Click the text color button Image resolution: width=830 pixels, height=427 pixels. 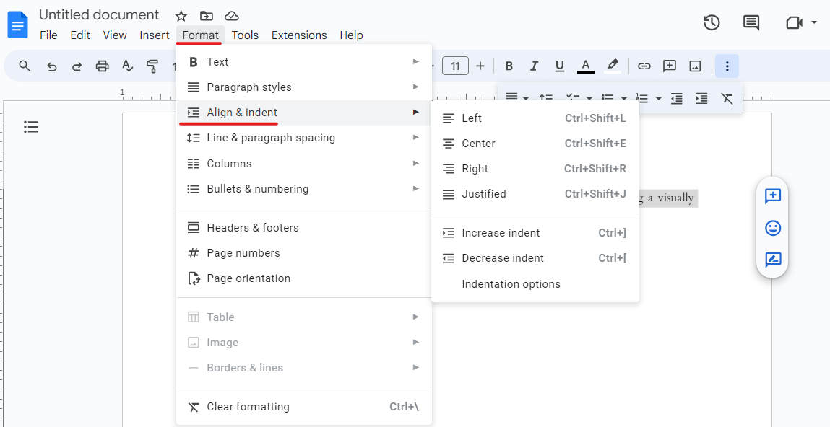point(585,66)
